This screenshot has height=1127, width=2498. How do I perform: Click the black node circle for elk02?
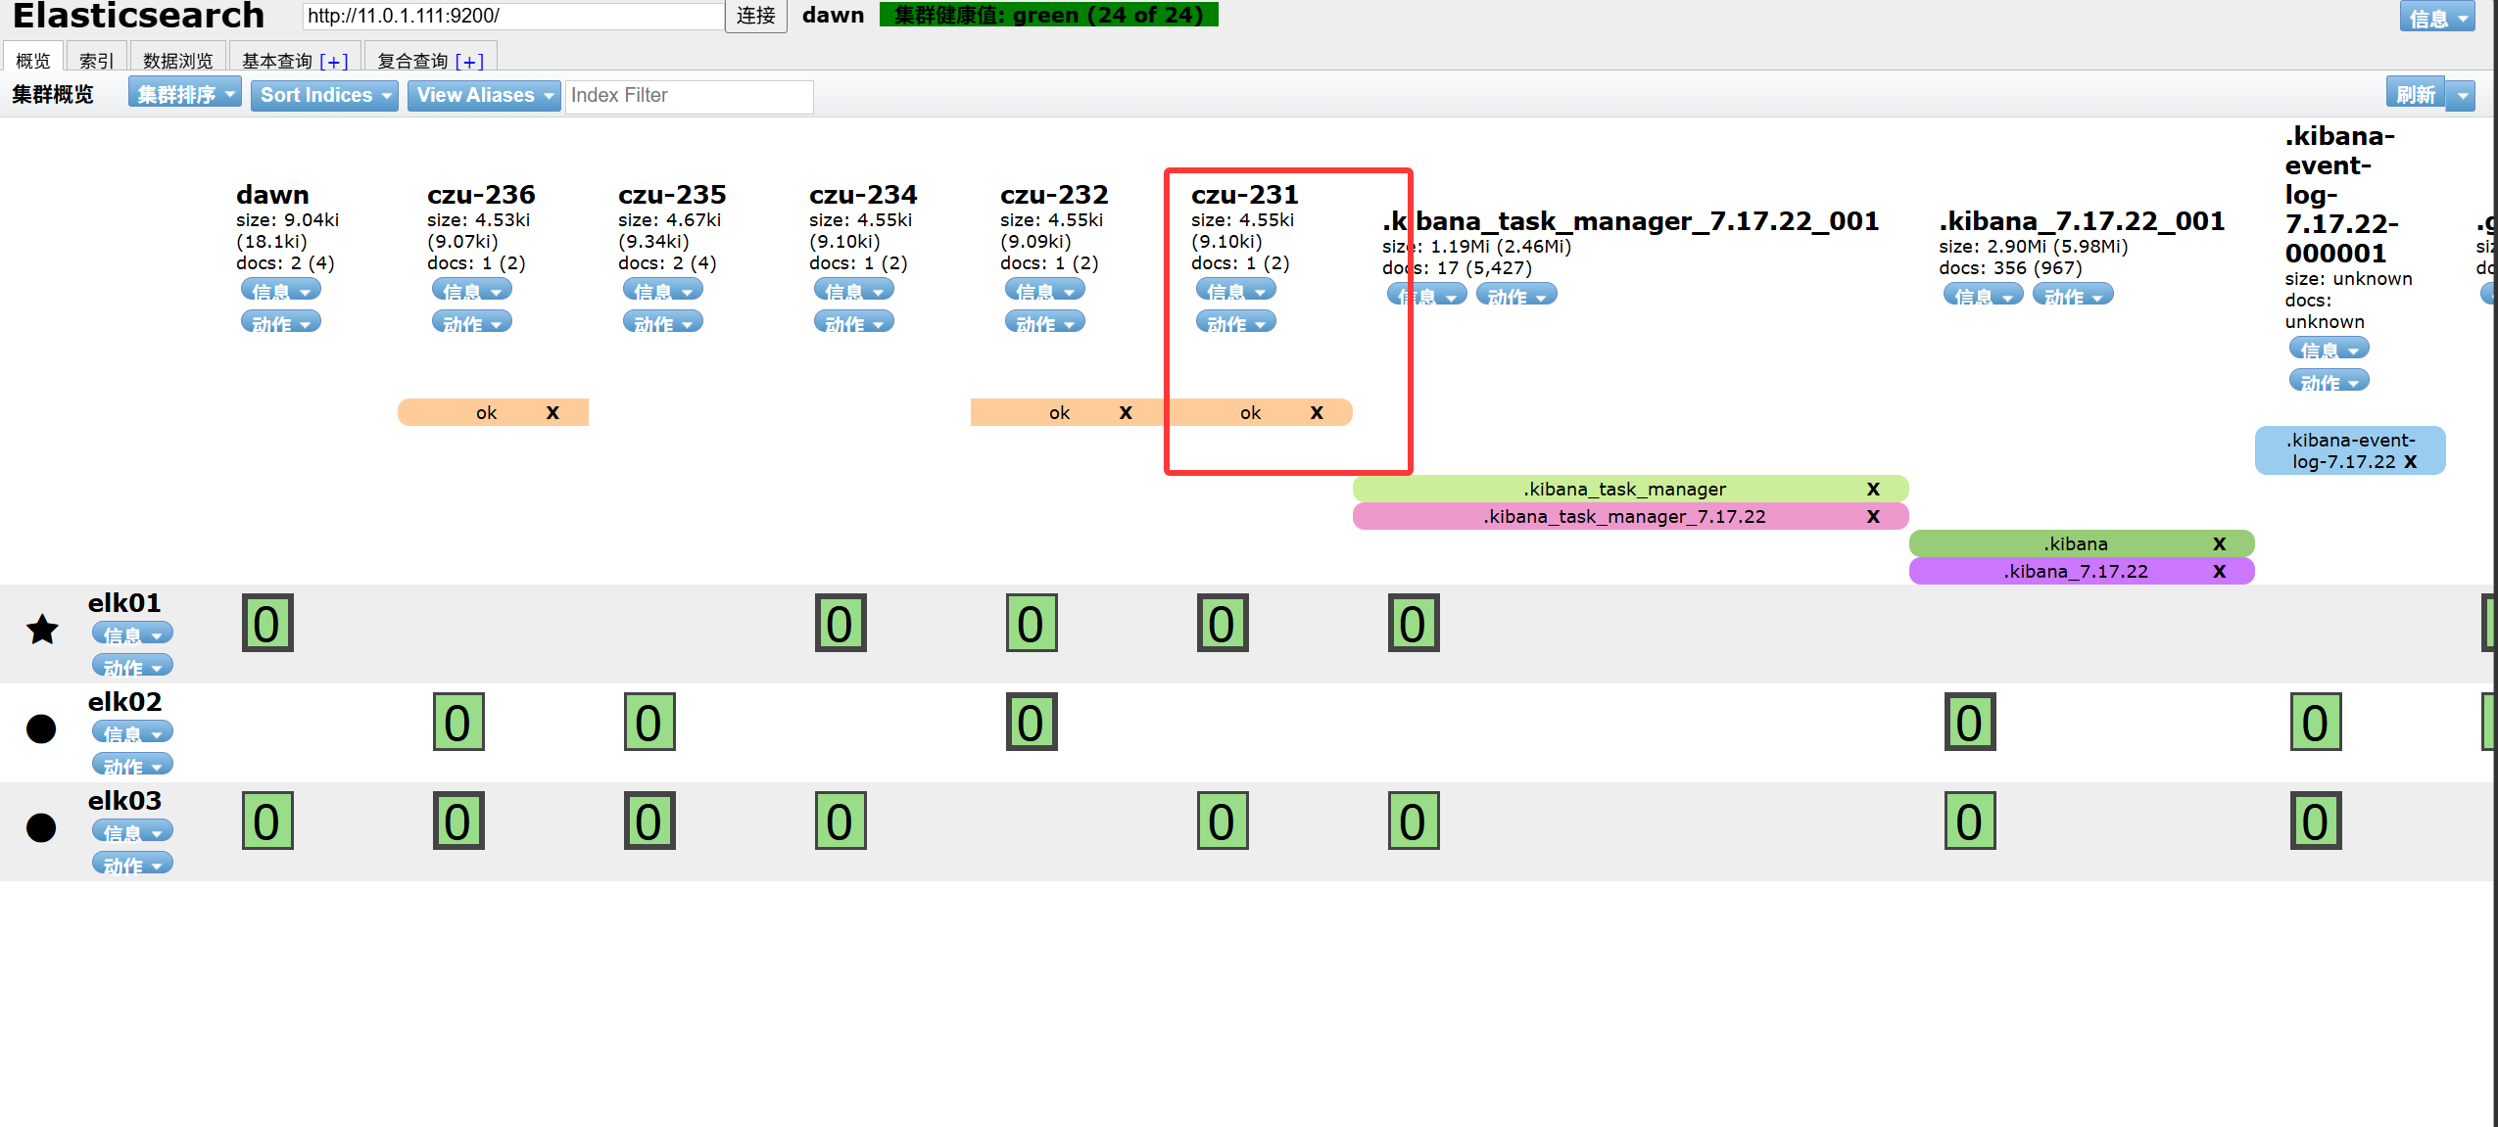[x=41, y=728]
